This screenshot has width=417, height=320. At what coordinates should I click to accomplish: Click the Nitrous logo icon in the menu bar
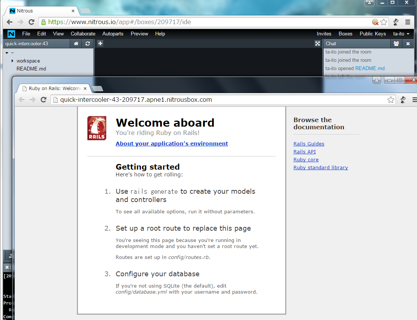click(x=11, y=34)
